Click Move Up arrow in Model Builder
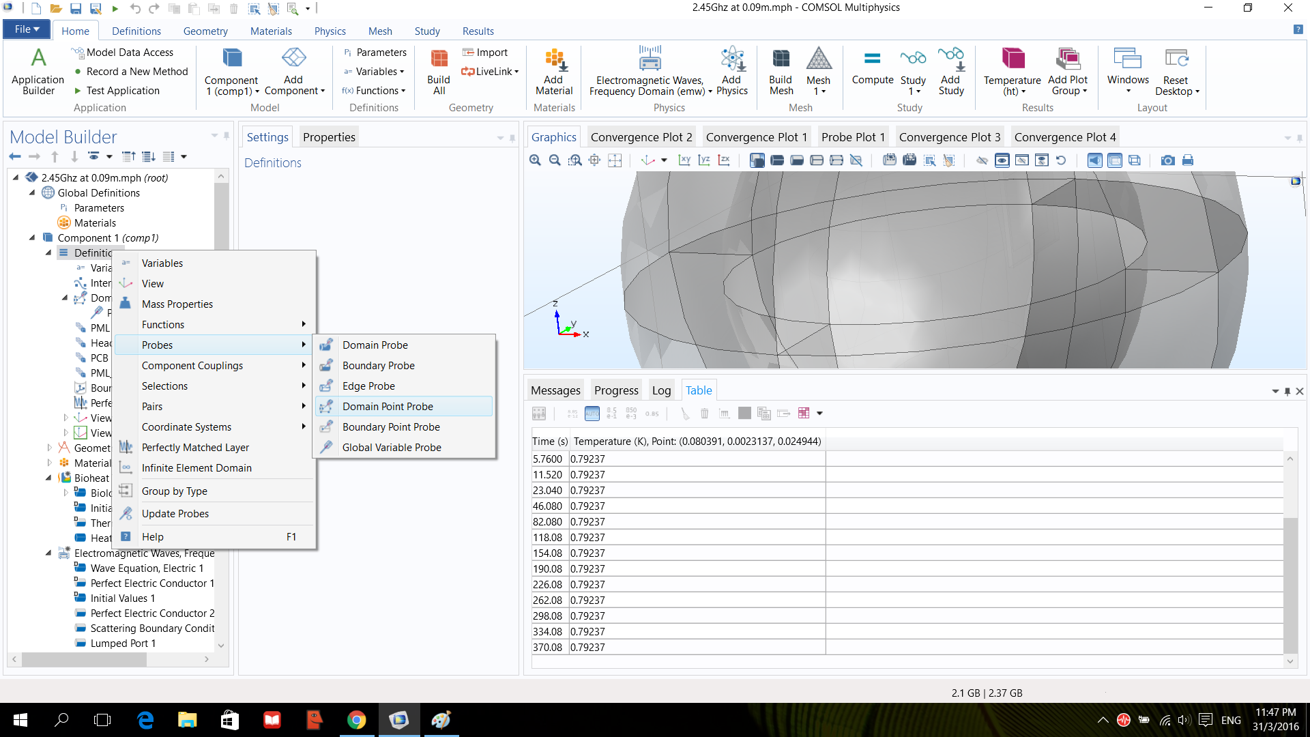 tap(55, 156)
